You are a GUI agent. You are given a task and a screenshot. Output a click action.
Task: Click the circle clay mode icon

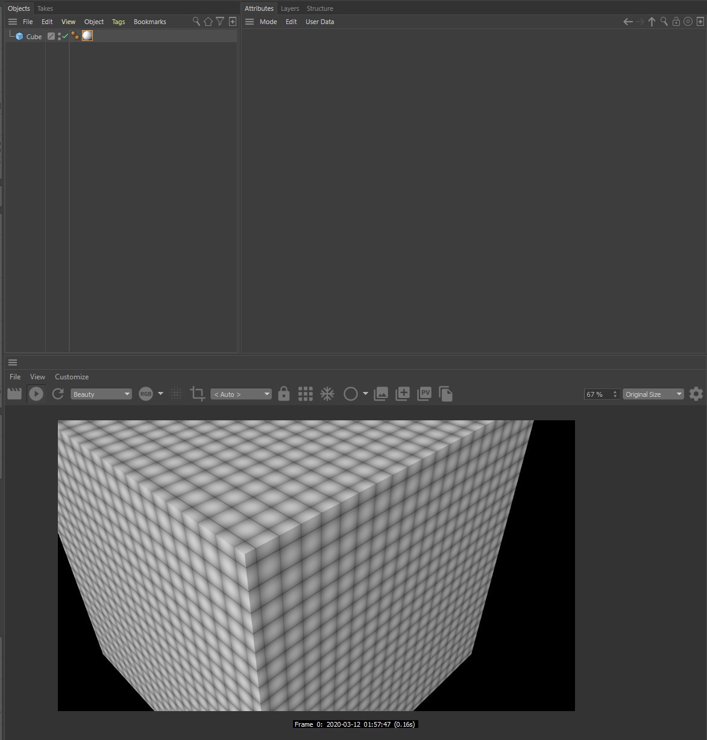[351, 394]
